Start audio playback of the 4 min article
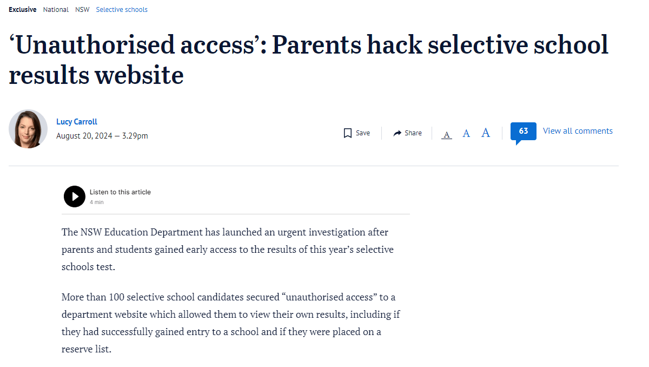The width and height of the screenshot is (649, 367). (75, 196)
